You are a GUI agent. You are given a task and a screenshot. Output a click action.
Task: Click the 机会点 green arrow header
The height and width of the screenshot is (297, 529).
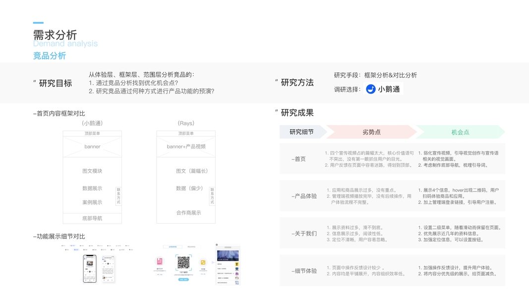(461, 132)
